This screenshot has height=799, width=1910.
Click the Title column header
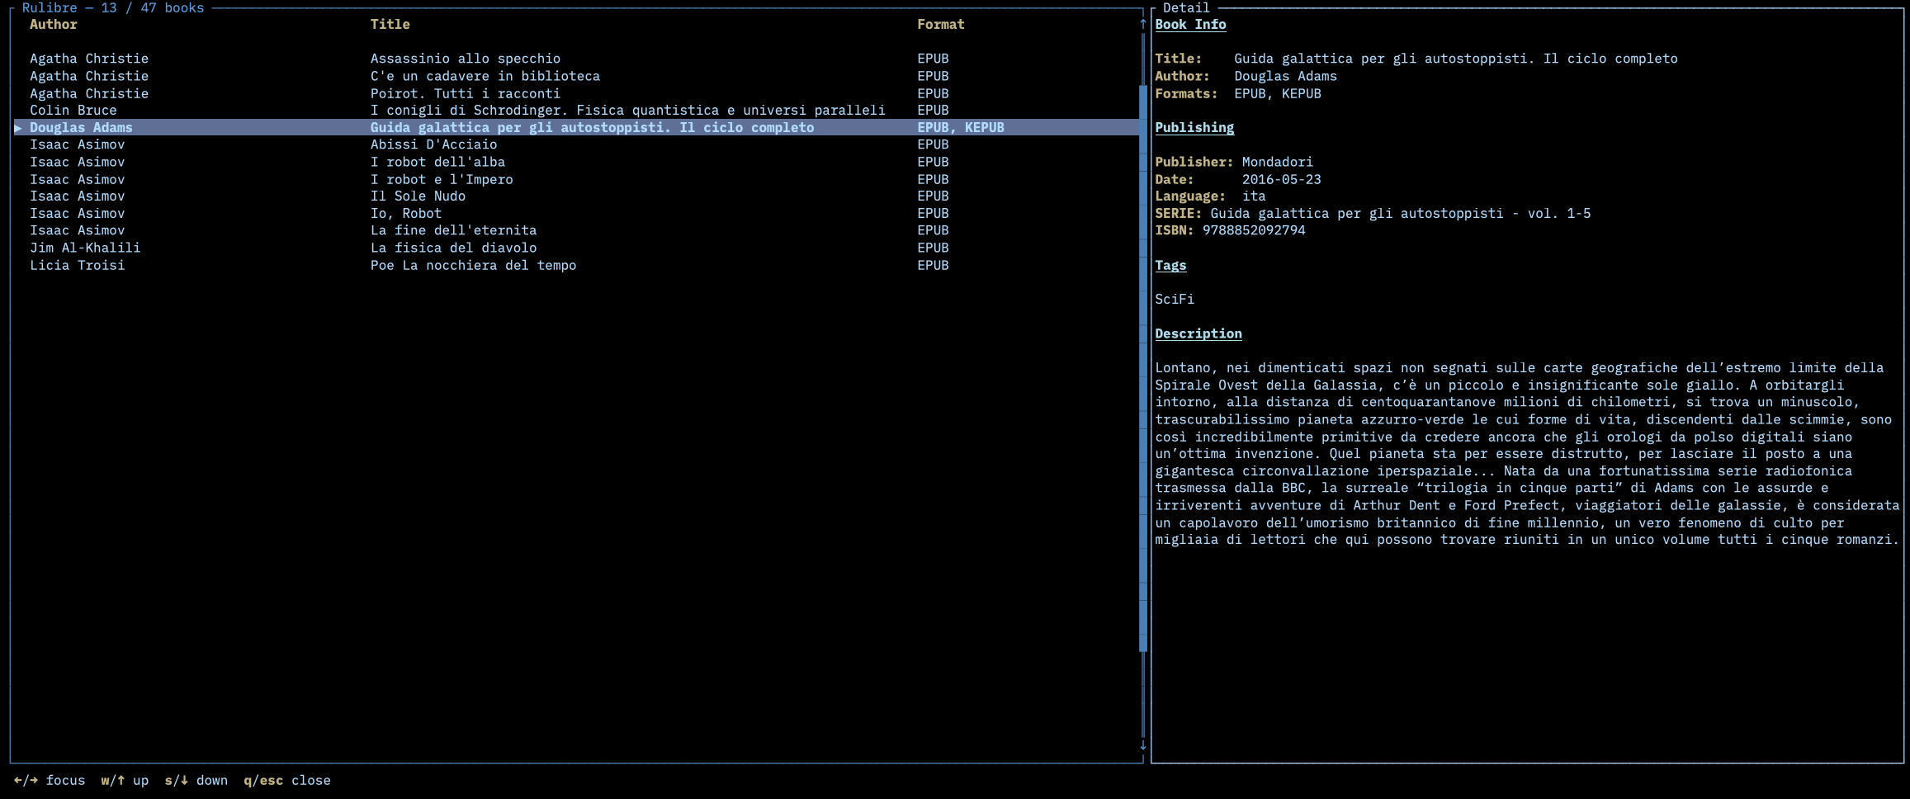(x=390, y=24)
